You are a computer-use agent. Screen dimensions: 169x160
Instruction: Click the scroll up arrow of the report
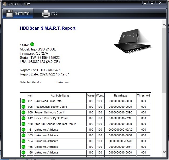164,25
